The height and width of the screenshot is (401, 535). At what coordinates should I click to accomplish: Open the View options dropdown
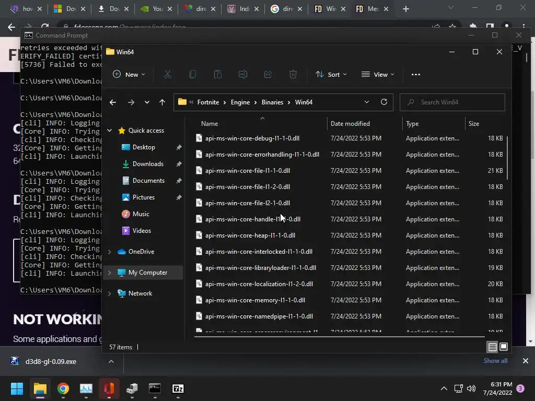click(378, 74)
